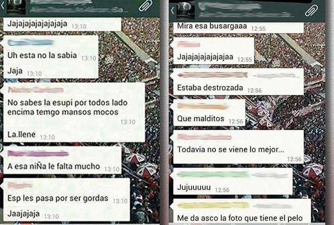Viewport: 334px width, 225px height.
Task: Tap the 'Jujuuuuu' message bubble
Action: click(233, 181)
